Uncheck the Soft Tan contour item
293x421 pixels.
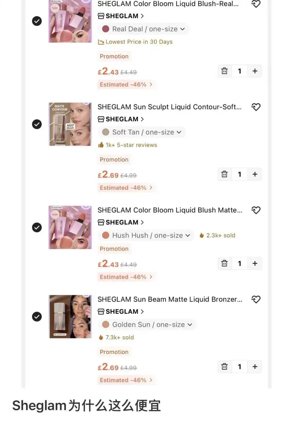click(37, 124)
